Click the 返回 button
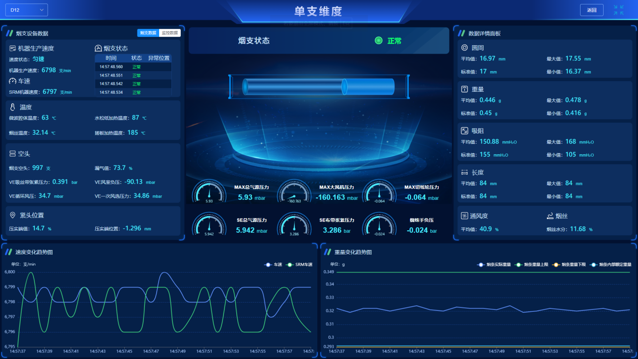 point(591,9)
